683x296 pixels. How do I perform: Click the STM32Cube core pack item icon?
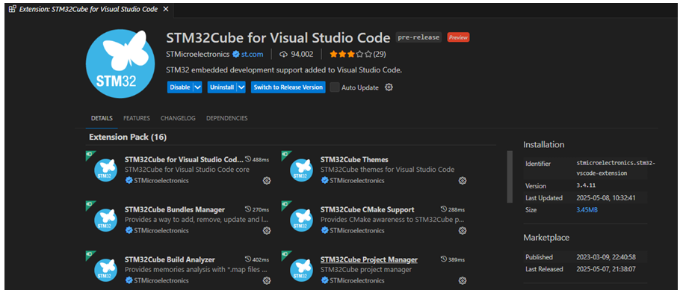click(106, 170)
